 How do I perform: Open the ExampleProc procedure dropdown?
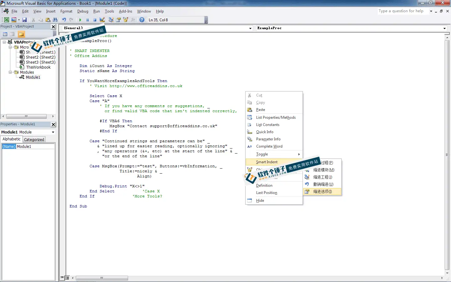(444, 28)
